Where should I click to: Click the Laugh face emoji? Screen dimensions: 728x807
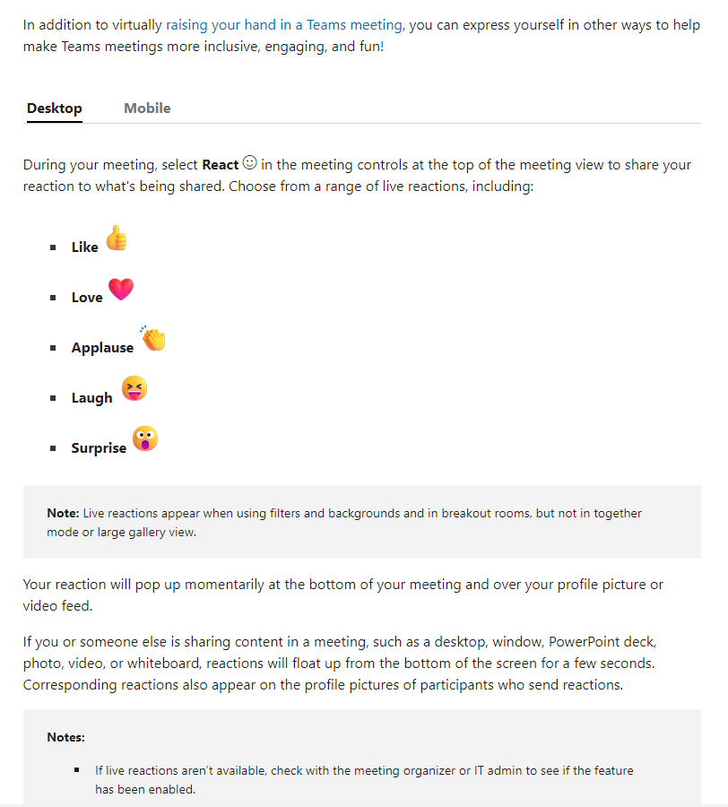coord(134,388)
